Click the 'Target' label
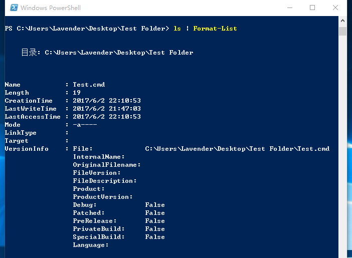 tap(17, 141)
